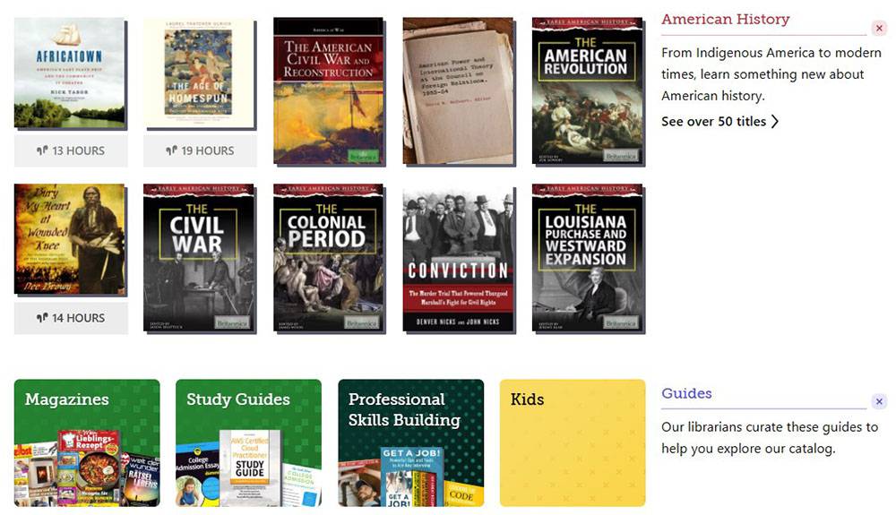
Task: Click the chevron next to See over 50 titles
Action: click(x=774, y=121)
